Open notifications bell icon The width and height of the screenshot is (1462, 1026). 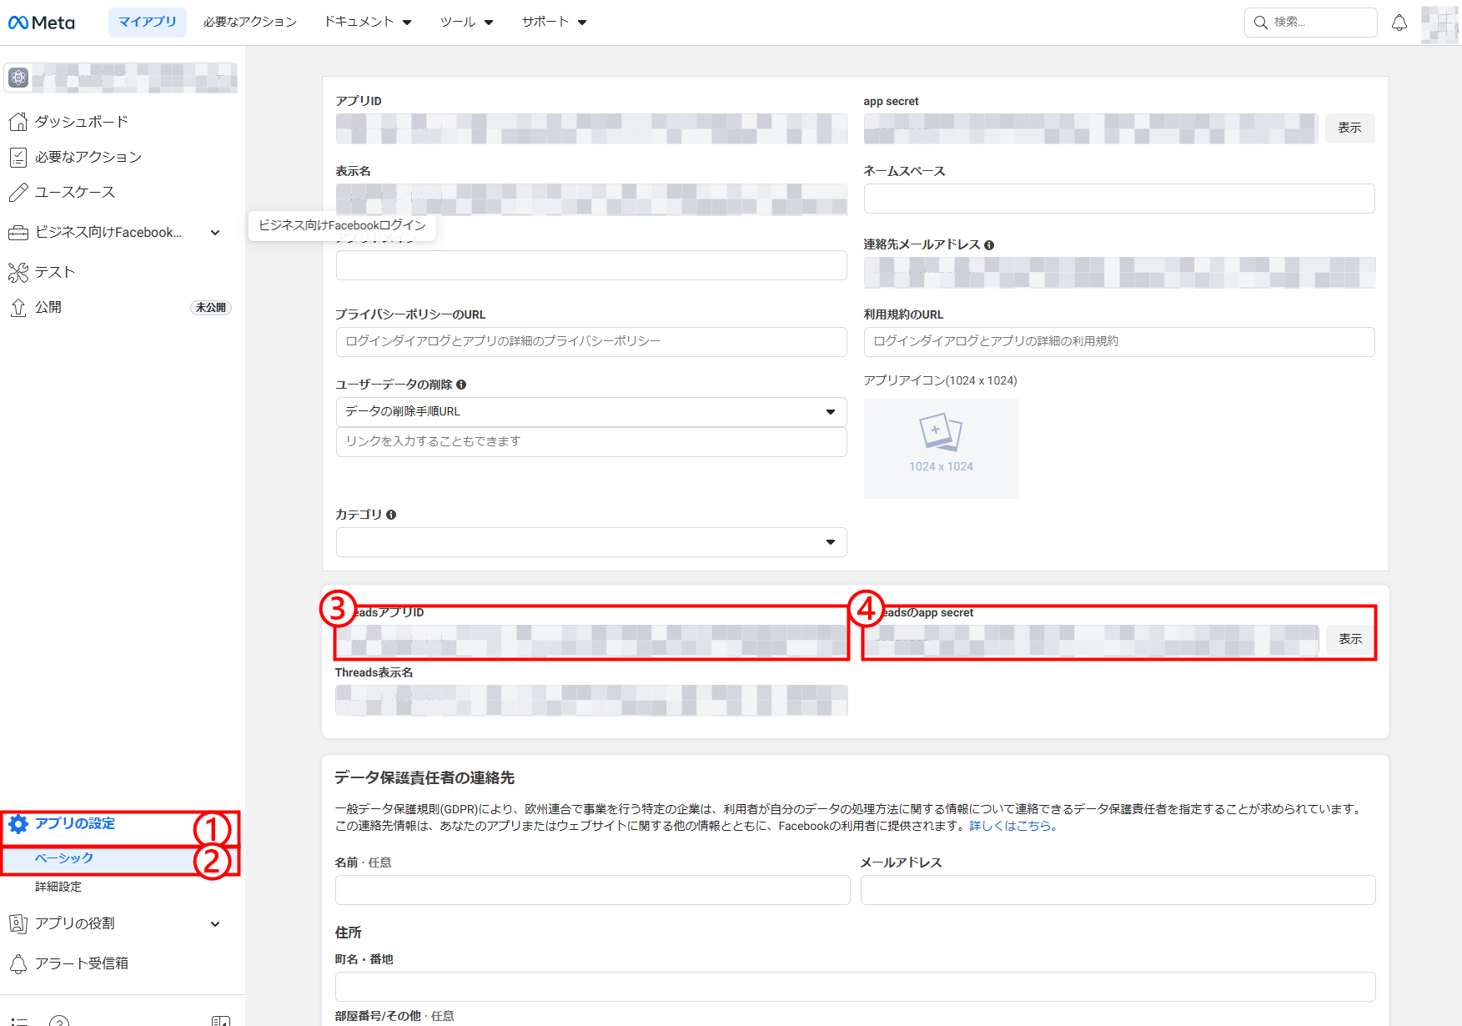point(1399,23)
